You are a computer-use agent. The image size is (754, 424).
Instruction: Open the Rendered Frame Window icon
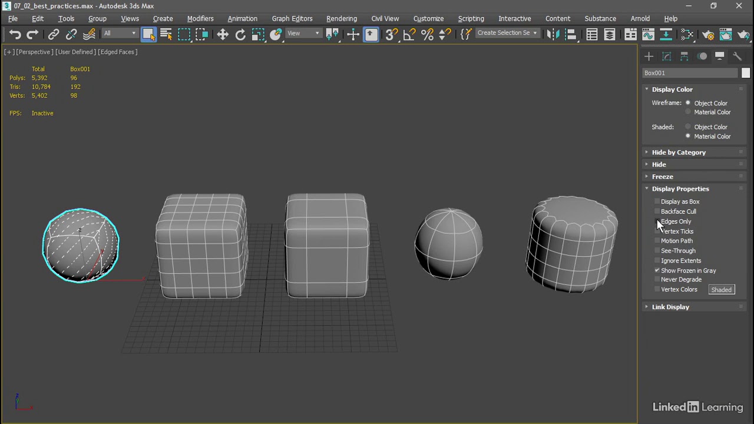[726, 35]
